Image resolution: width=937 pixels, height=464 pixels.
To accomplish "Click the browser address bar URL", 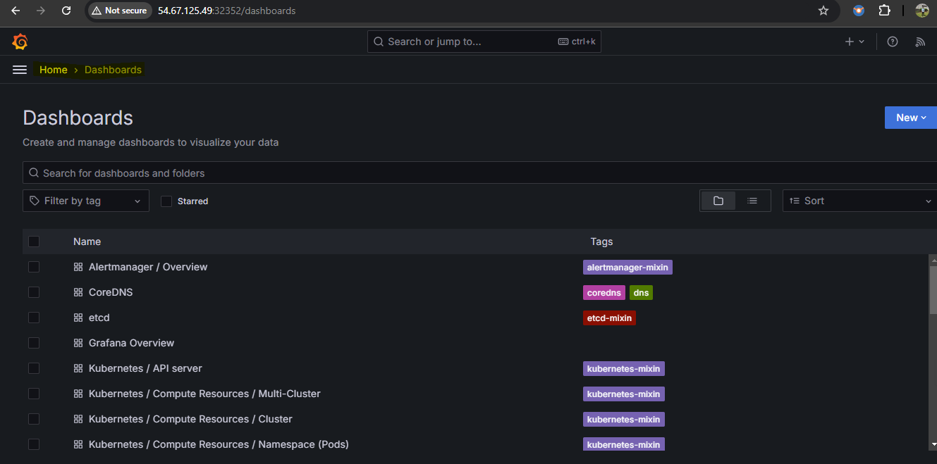I will (226, 11).
